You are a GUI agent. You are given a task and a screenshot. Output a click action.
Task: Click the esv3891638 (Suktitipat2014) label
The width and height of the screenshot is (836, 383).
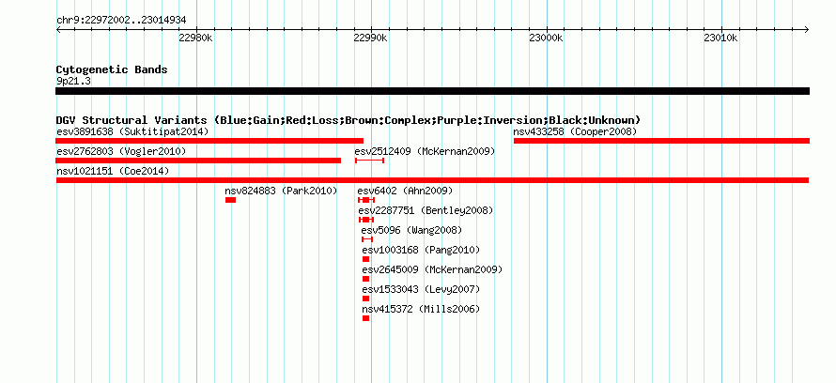[x=132, y=131]
